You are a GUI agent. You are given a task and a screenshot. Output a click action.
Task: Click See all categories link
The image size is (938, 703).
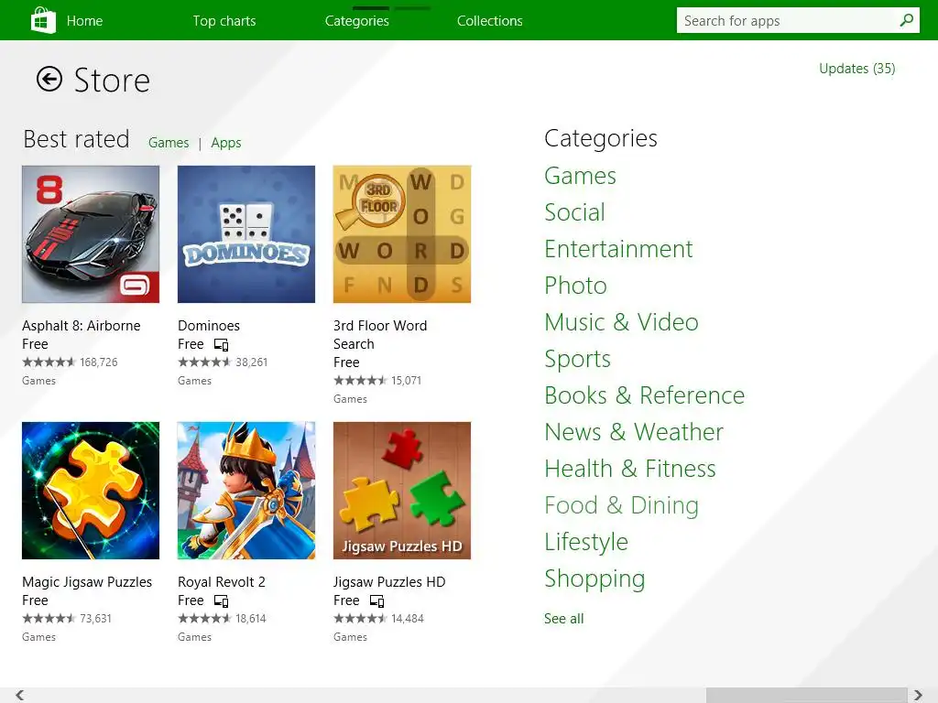click(564, 619)
